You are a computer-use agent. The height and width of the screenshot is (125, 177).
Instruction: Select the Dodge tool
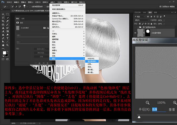7,35
